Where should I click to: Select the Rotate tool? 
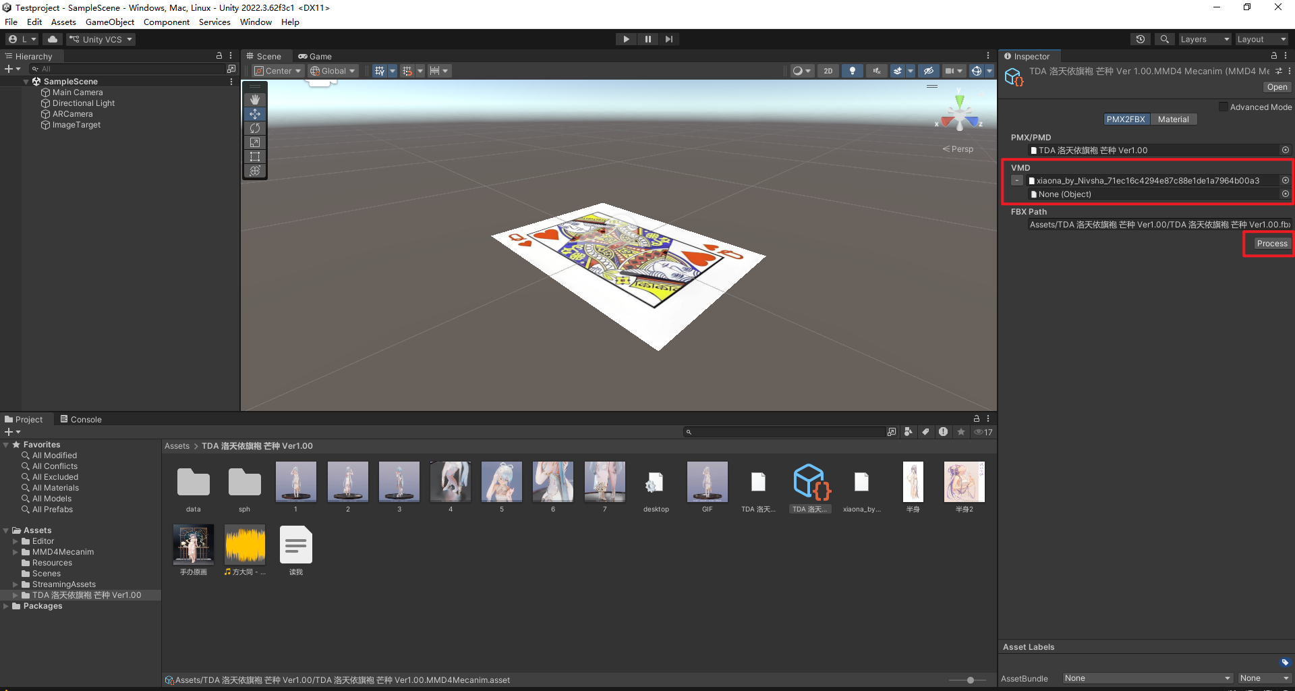click(x=255, y=128)
